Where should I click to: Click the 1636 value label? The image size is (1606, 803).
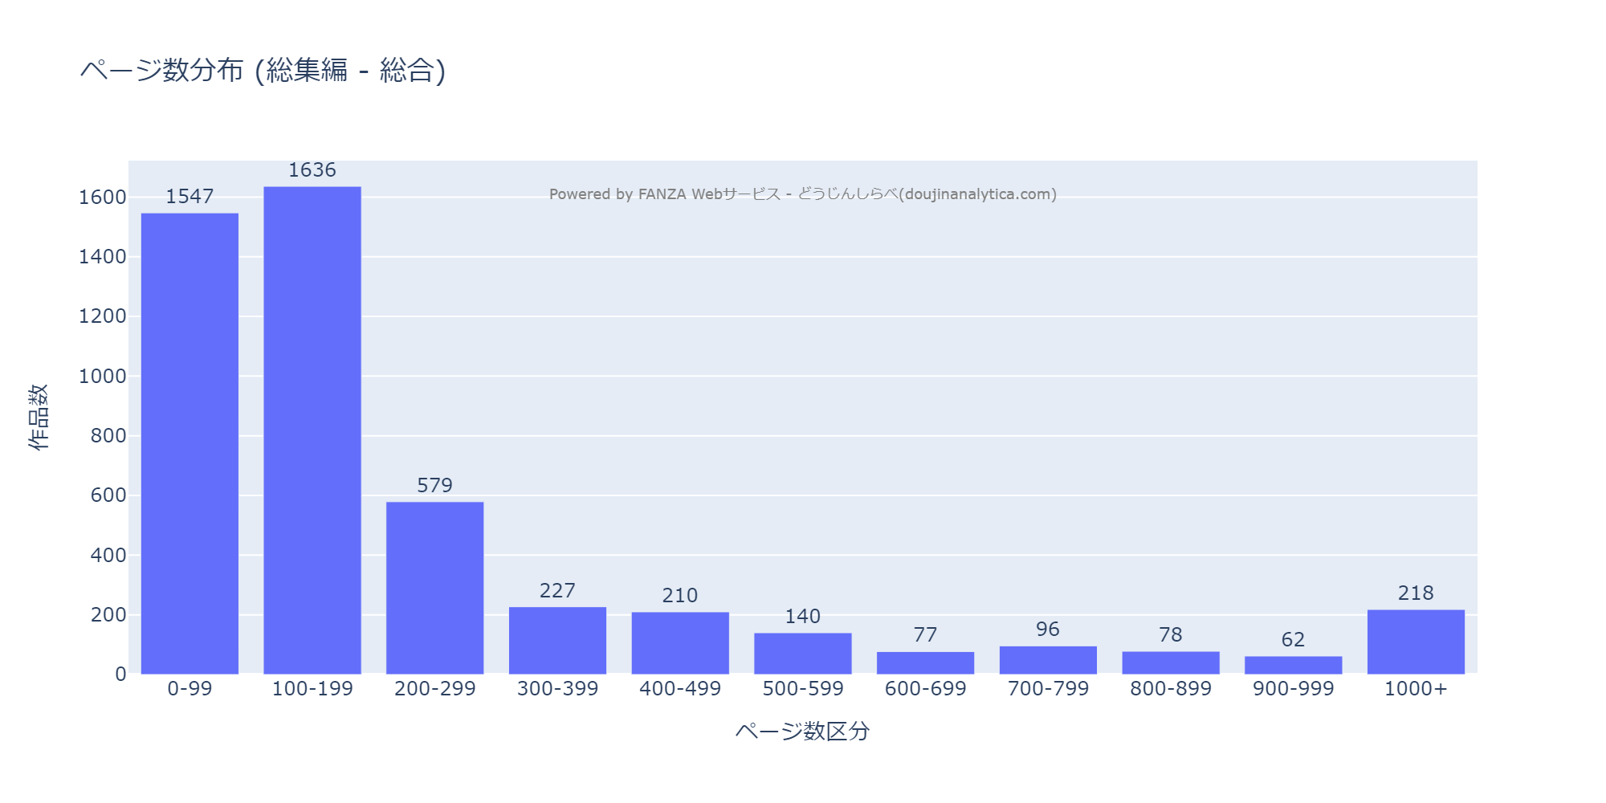312,170
